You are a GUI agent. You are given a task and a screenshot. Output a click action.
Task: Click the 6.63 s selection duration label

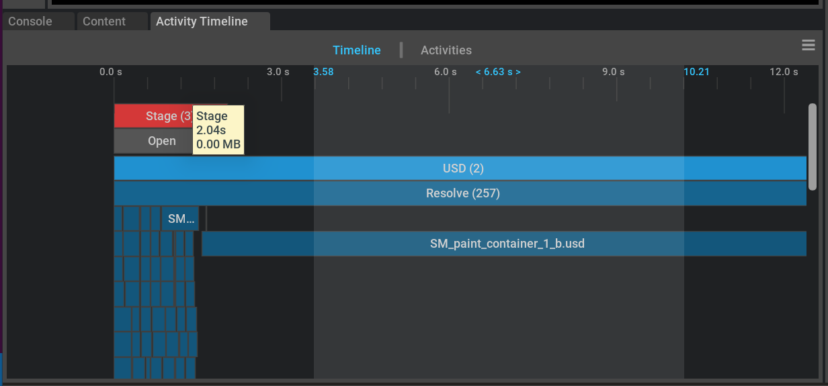pos(498,72)
